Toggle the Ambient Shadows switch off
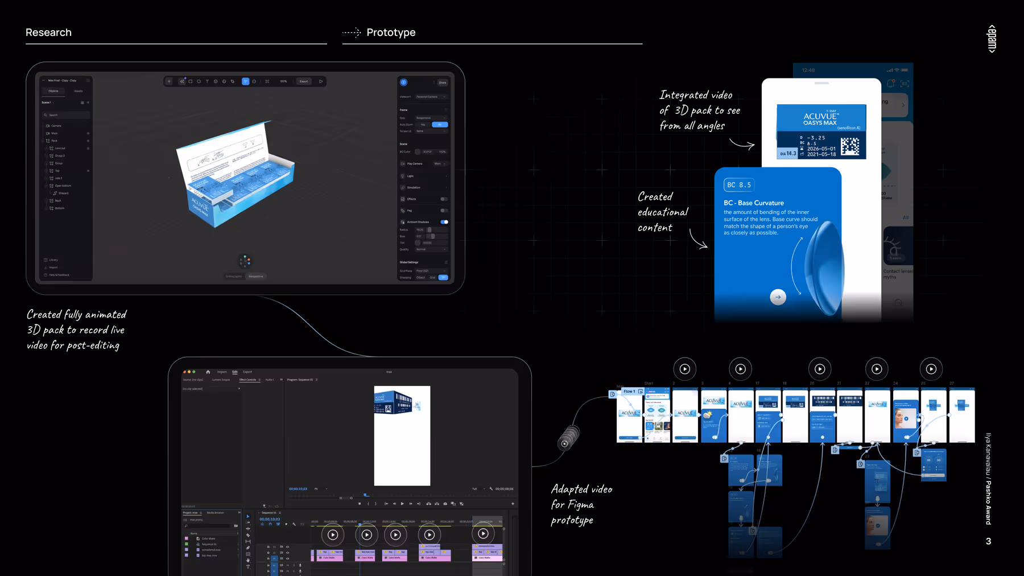Image resolution: width=1024 pixels, height=576 pixels. [x=444, y=222]
